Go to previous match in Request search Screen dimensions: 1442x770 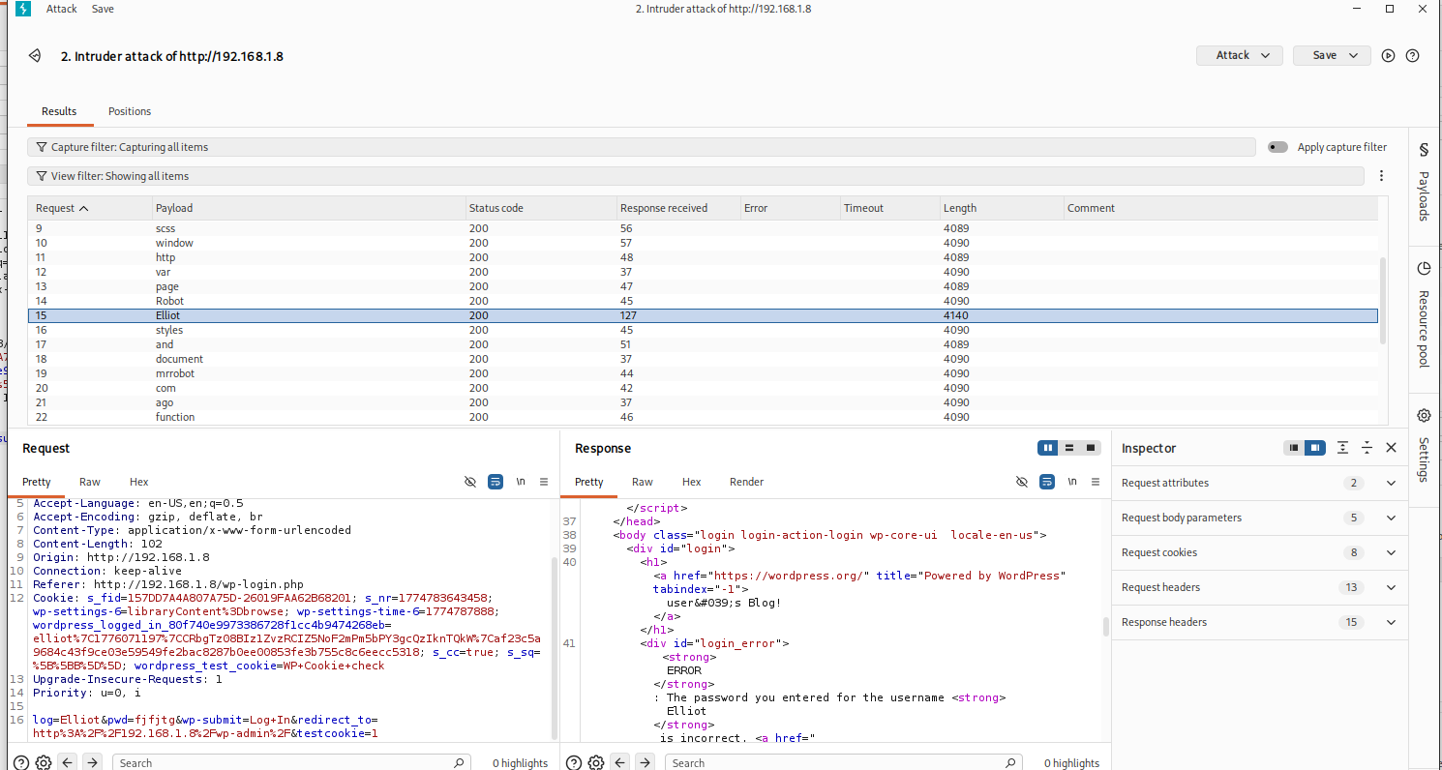tap(68, 762)
